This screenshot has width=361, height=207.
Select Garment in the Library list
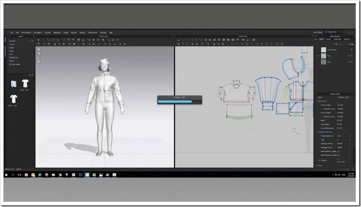point(12,44)
